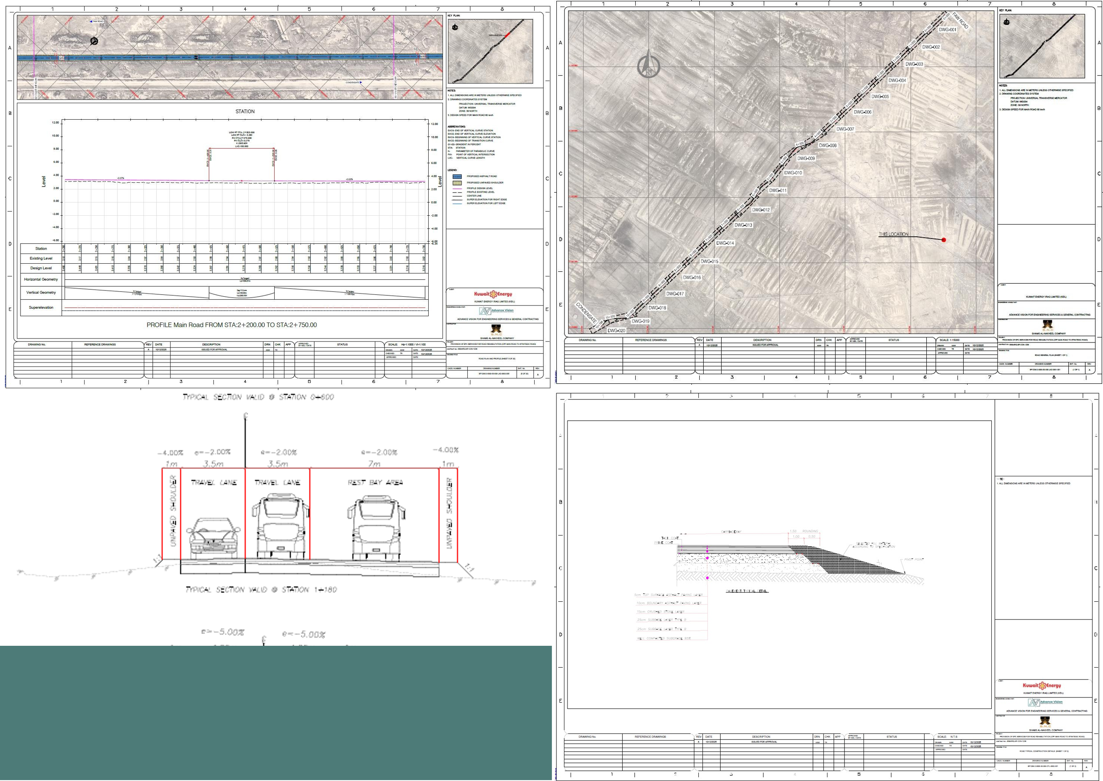
Task: Select the DWG-001 label near Faw Road
Action: (948, 30)
